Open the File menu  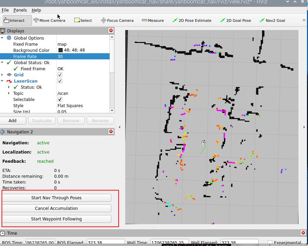point(5,10)
